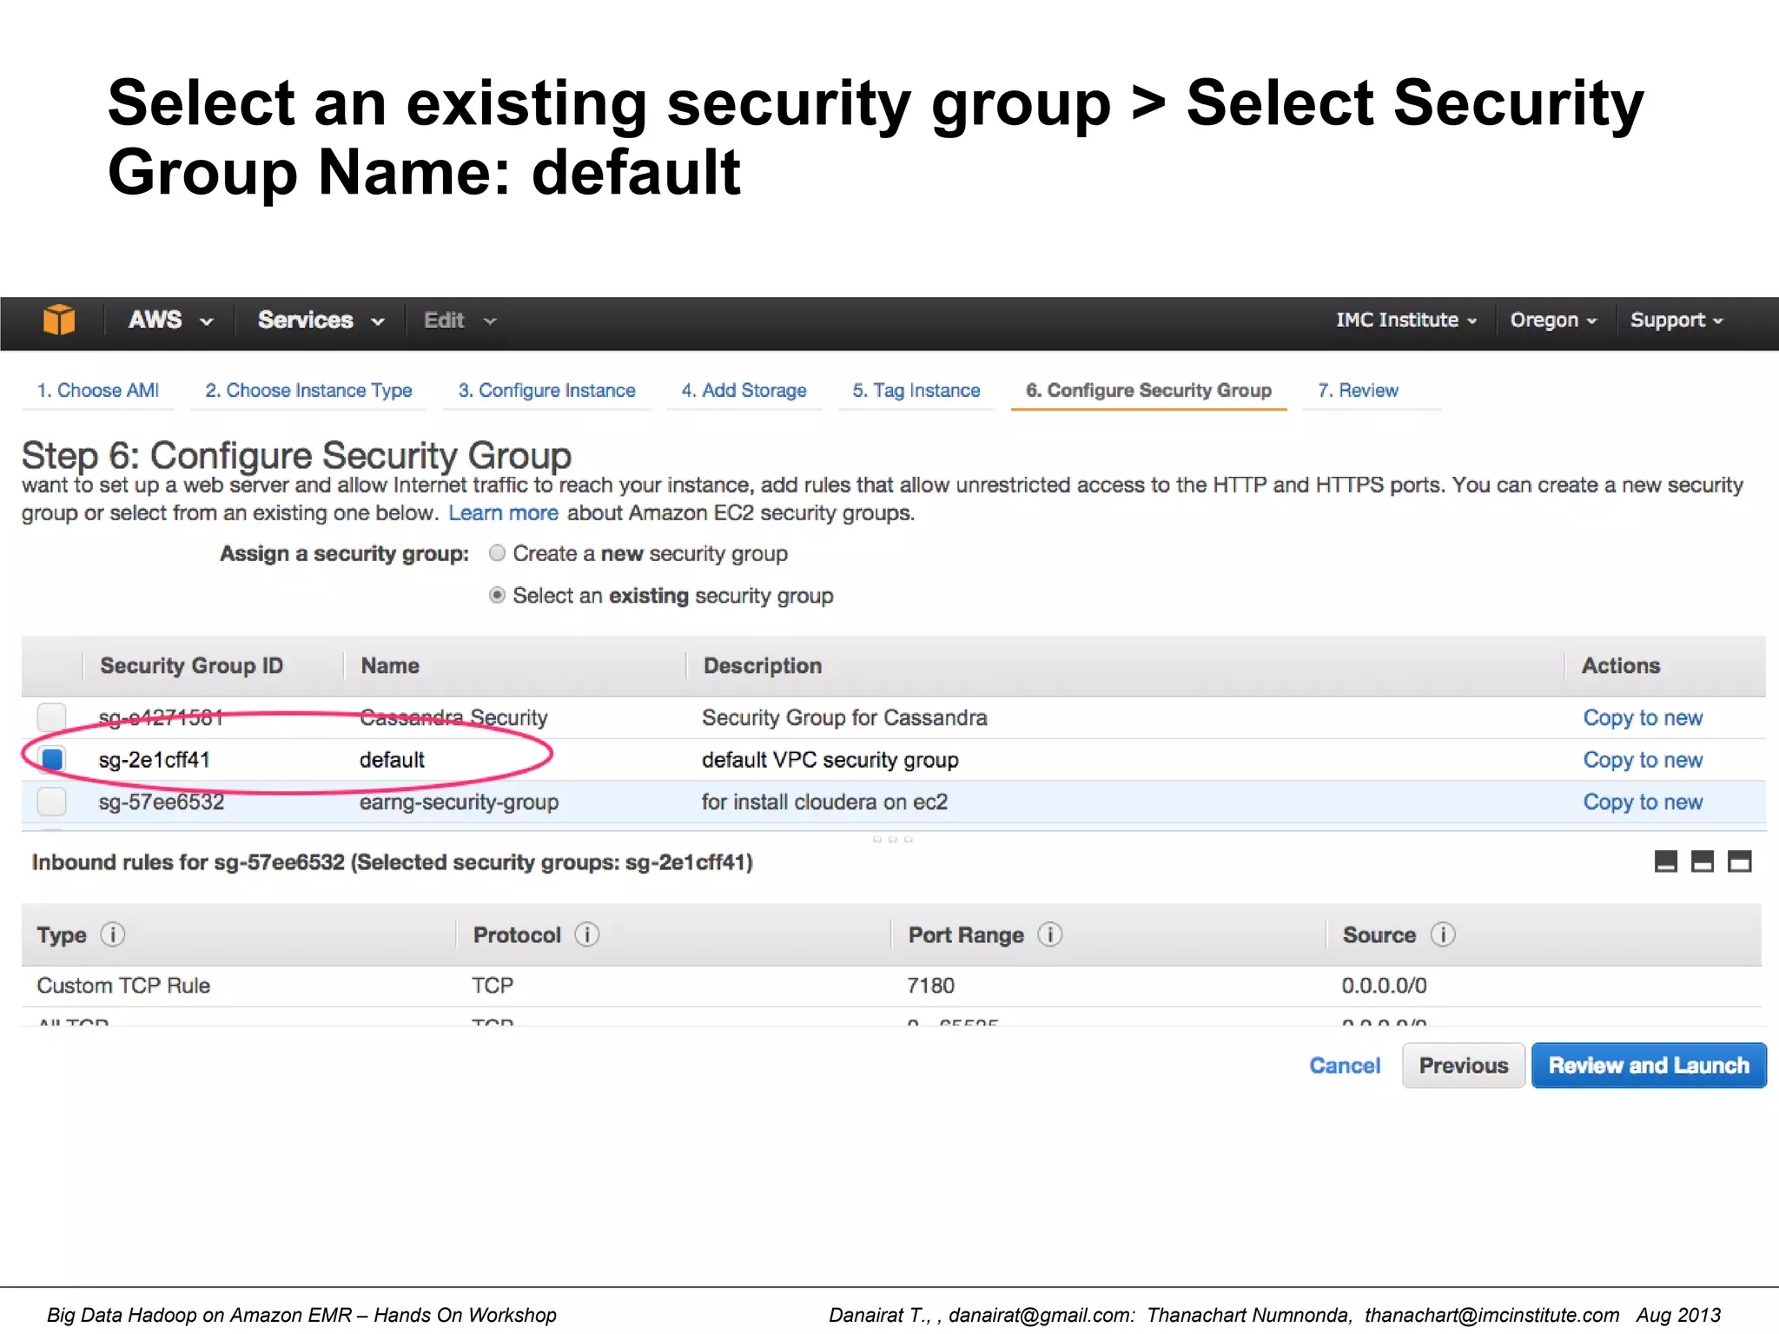The width and height of the screenshot is (1779, 1334).
Task: Show info for Protocol column
Action: (x=587, y=934)
